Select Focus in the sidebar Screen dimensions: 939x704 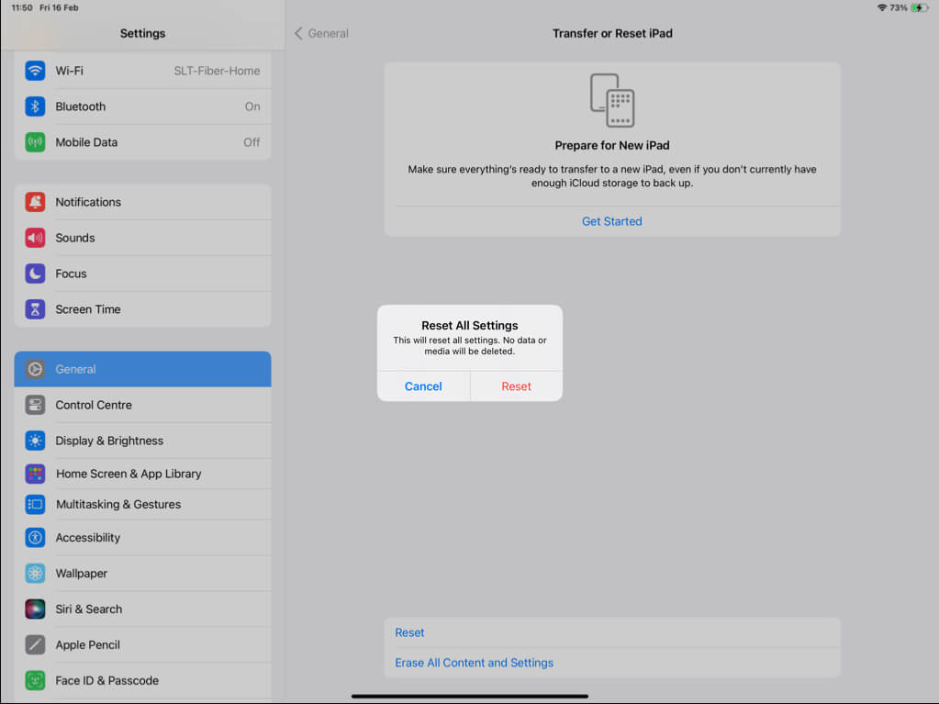pyautogui.click(x=142, y=274)
